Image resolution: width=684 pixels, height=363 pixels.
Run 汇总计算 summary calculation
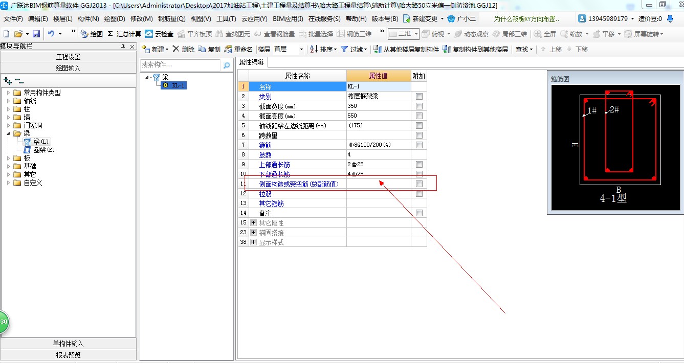tap(124, 34)
